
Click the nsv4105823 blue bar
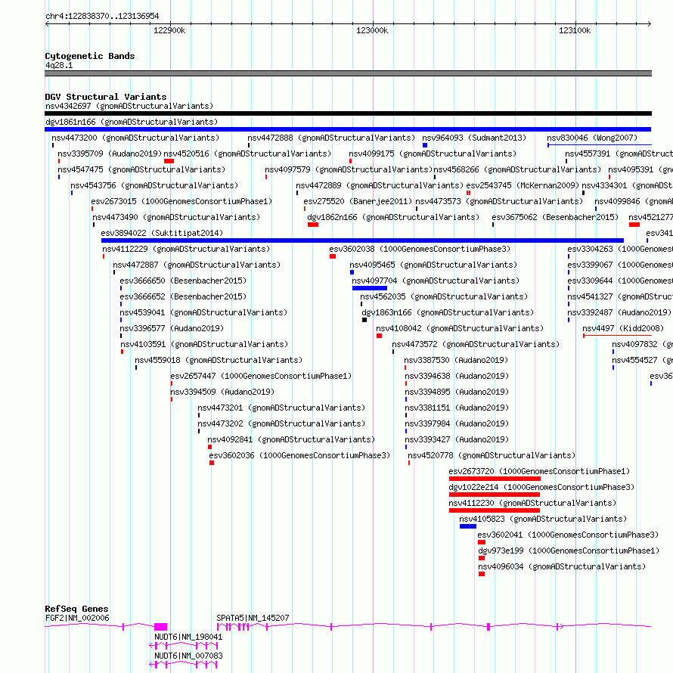(468, 526)
